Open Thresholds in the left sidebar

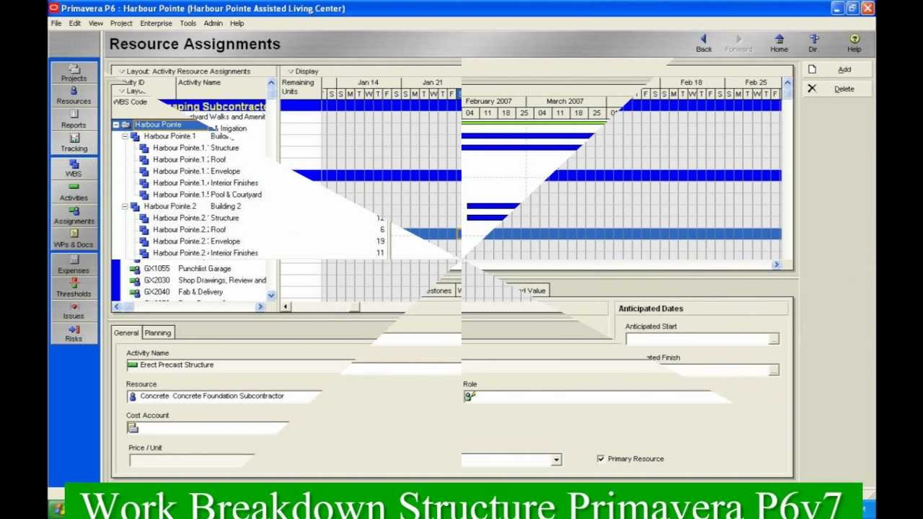tap(74, 288)
